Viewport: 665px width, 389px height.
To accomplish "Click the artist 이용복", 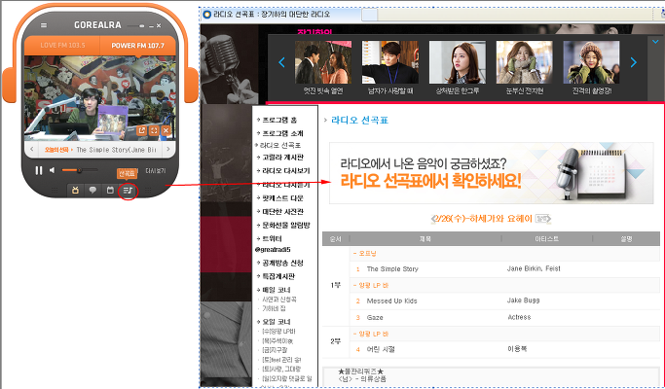I will (517, 349).
